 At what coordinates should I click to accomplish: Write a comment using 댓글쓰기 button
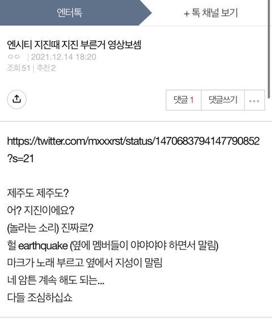[223, 100]
